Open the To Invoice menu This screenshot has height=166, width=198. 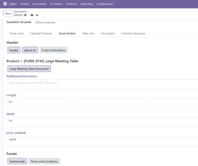[56, 4]
